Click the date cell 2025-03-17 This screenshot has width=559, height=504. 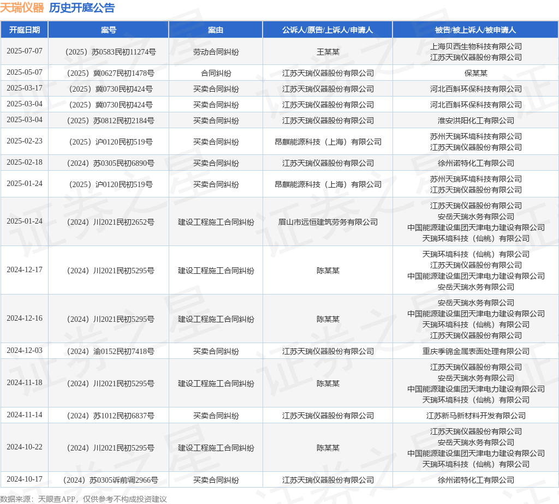(24, 88)
